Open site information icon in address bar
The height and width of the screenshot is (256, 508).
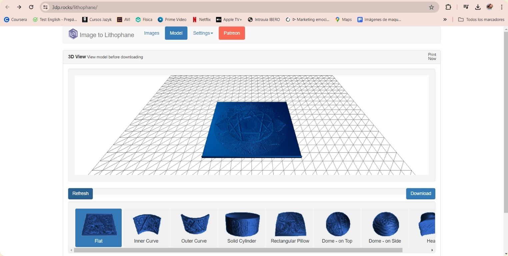(46, 7)
